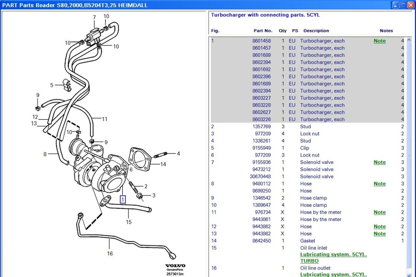Click the Qty column header
This screenshot has height=277, width=416.
coord(283,30)
